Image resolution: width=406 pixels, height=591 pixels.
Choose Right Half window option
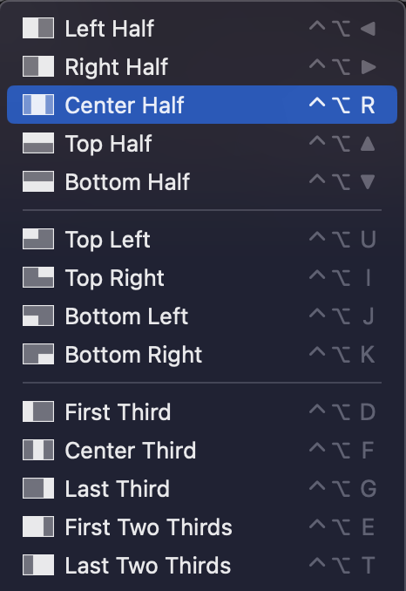[x=202, y=66]
